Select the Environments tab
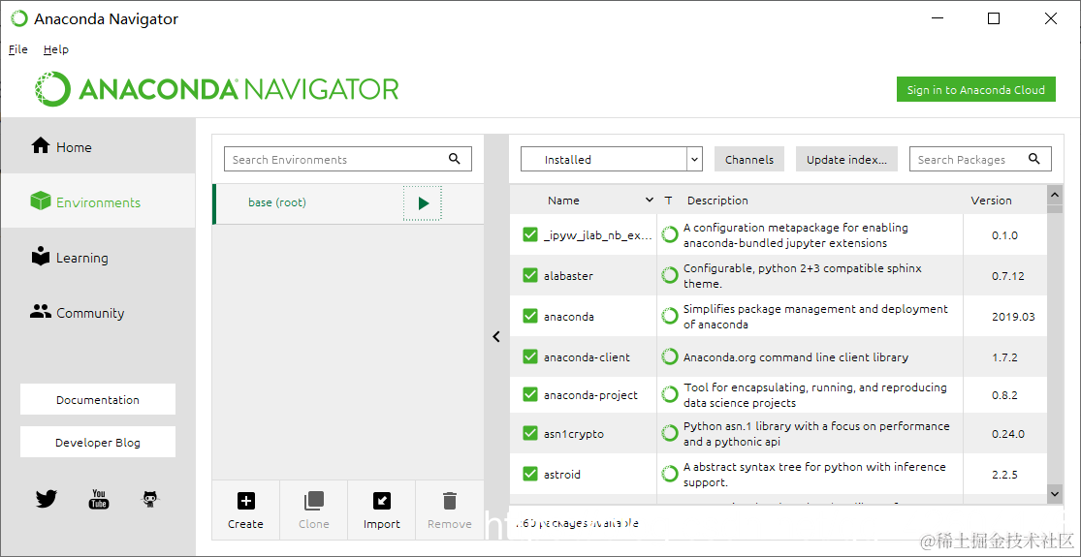1081x557 pixels. click(x=97, y=201)
